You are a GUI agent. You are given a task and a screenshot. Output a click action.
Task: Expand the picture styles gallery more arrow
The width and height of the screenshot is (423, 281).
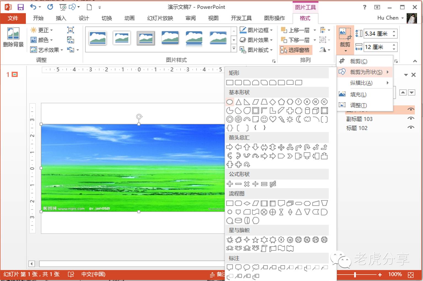[x=234, y=48]
